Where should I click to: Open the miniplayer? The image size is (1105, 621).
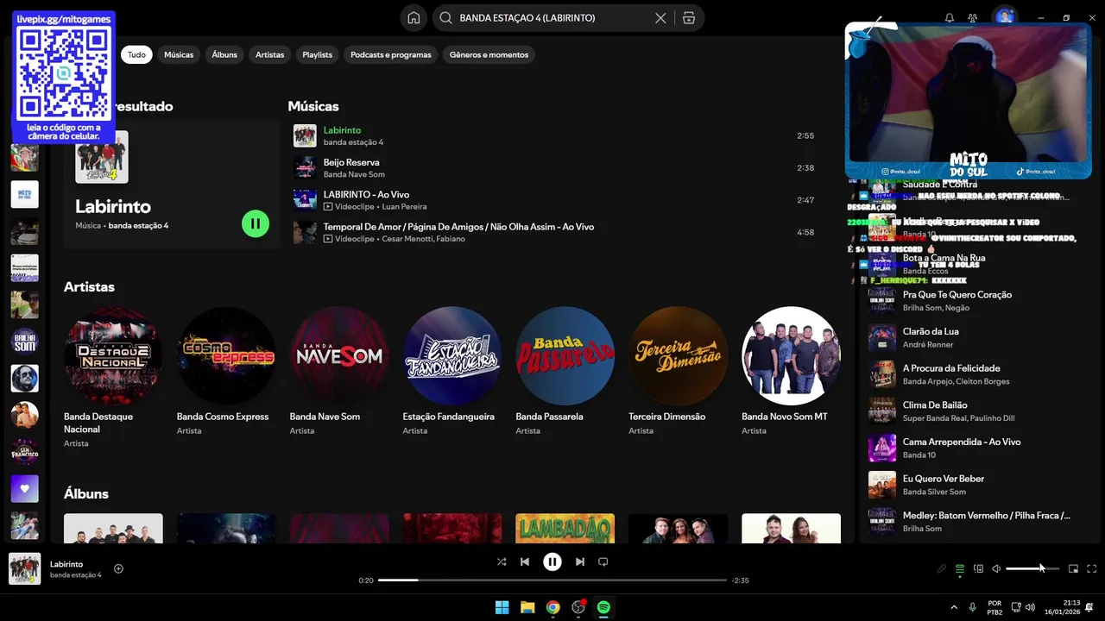click(1074, 568)
